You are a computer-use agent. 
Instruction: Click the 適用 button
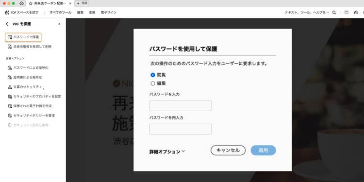pos(263,150)
